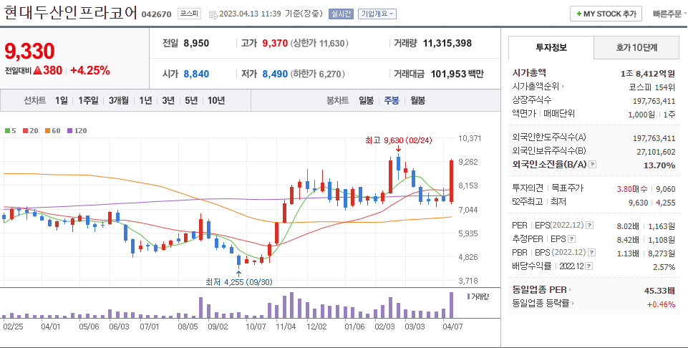688x348 pixels.
Task: Click the 최저 4,255 (09/30) chart marker
Action: (x=238, y=281)
